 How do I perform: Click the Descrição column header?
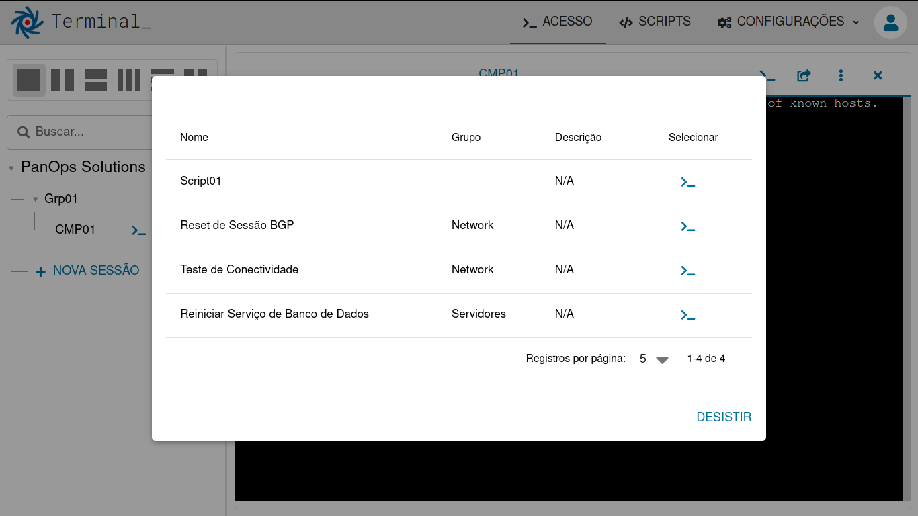pos(578,138)
